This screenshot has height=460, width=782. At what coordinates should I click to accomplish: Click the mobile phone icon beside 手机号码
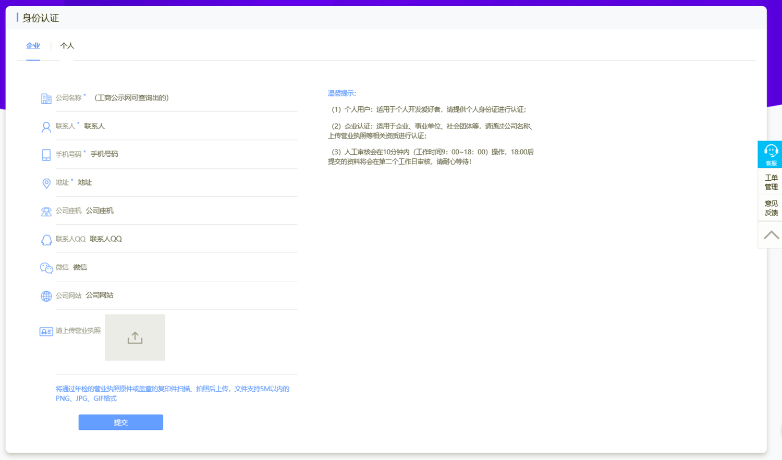tap(46, 155)
